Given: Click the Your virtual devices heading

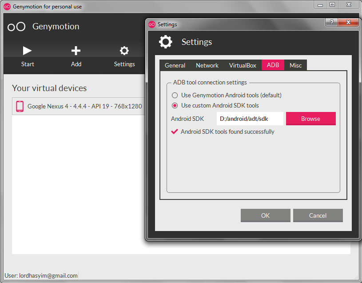Looking at the screenshot, I should pos(49,88).
